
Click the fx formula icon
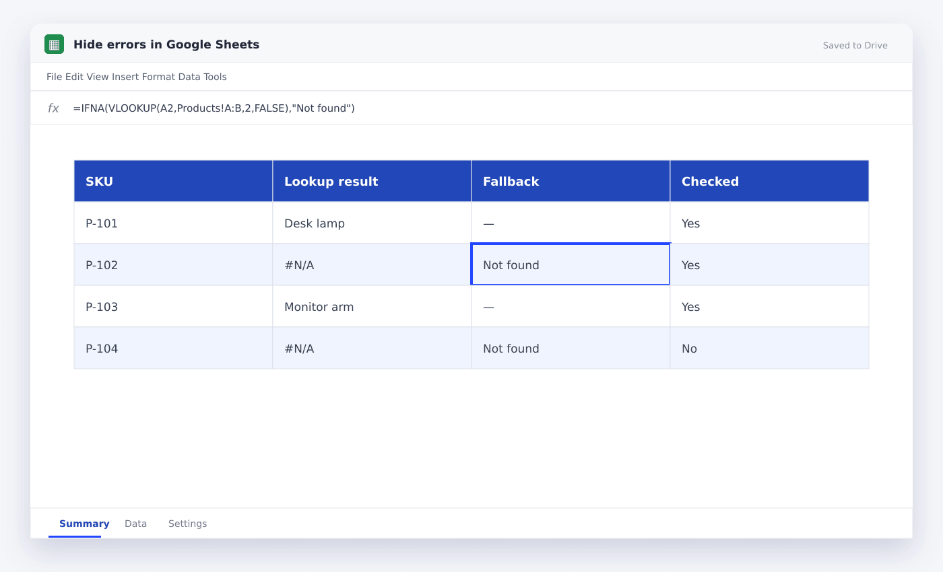point(53,108)
